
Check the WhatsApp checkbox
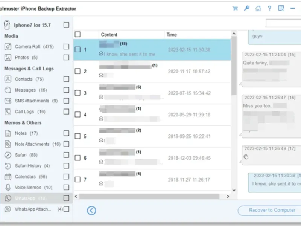pos(66,198)
